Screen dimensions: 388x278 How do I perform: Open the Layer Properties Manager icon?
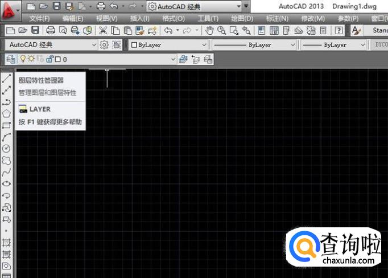(x=11, y=59)
